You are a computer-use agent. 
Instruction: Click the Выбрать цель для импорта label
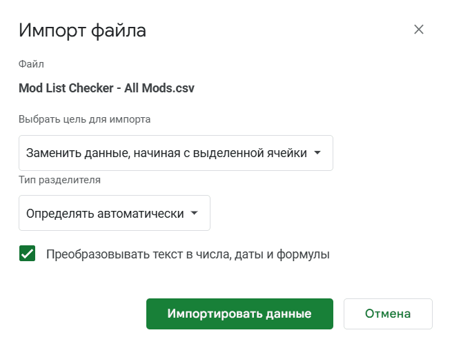point(84,119)
